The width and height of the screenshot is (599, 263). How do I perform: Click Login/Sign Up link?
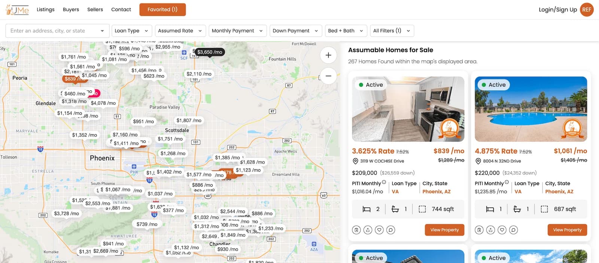(558, 10)
